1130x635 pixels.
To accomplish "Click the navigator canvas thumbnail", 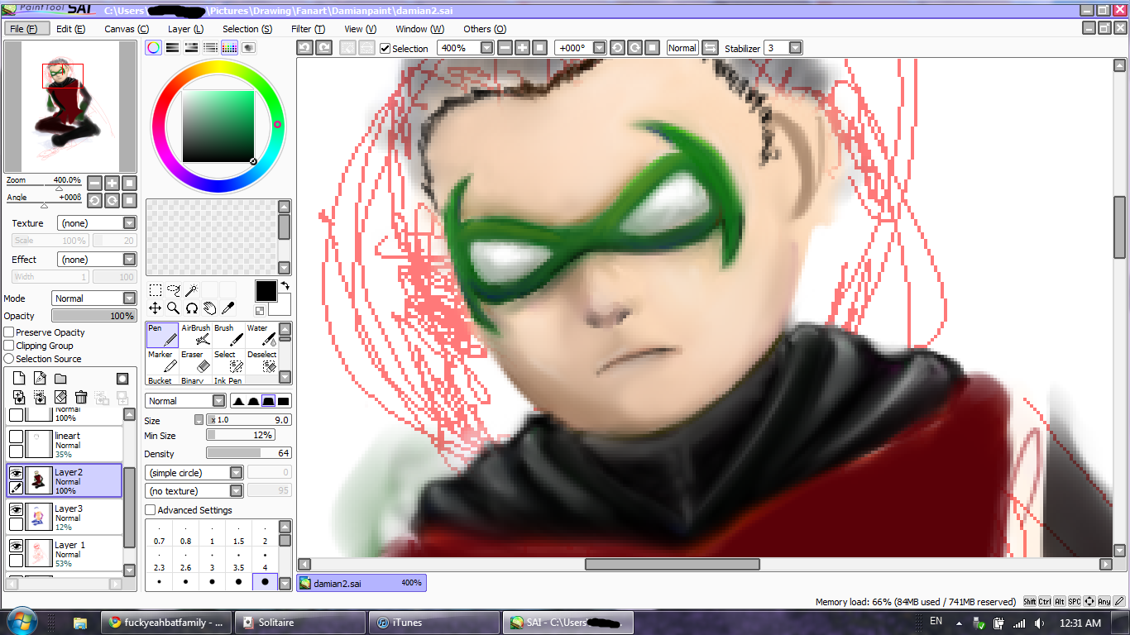I will [70, 106].
